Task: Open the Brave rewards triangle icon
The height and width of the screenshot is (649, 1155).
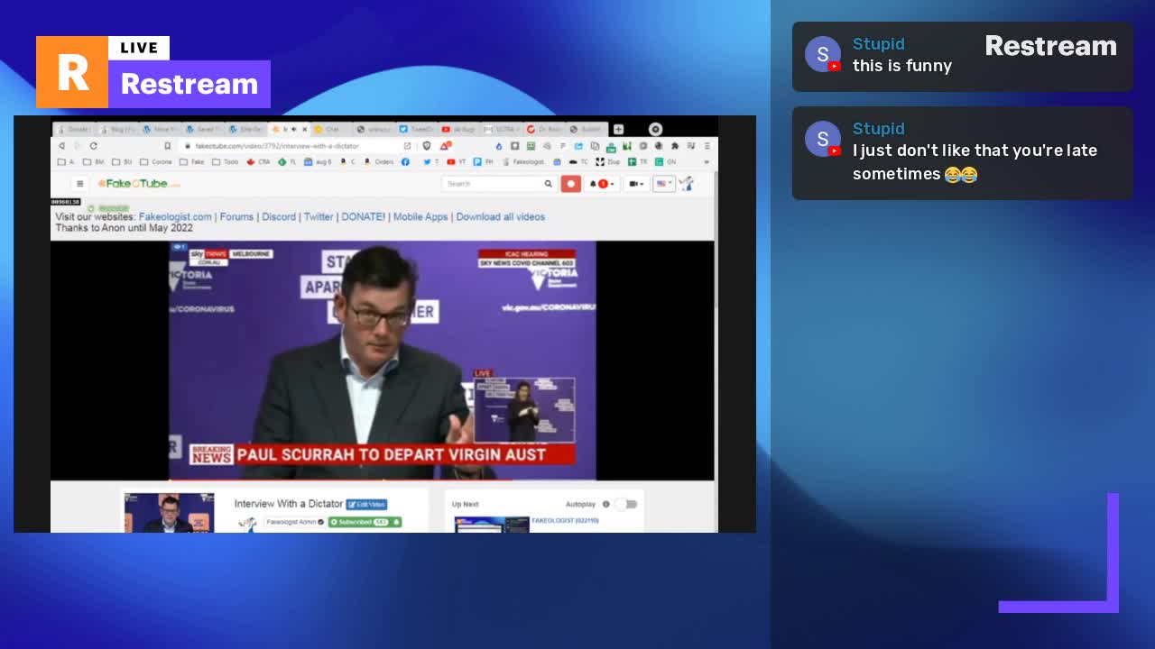Action: (x=445, y=146)
